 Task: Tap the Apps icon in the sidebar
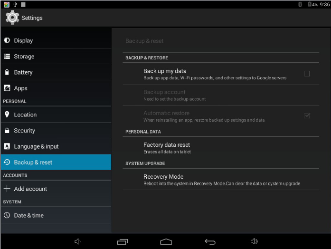tap(7, 88)
